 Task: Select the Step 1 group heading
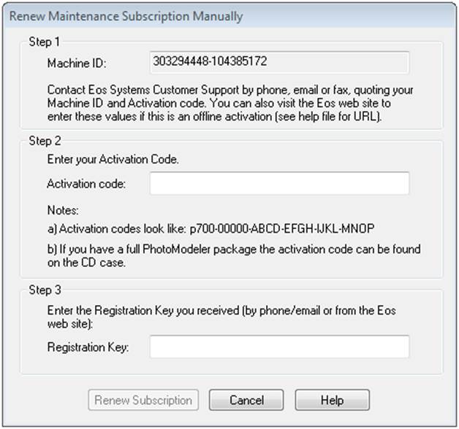coord(40,42)
